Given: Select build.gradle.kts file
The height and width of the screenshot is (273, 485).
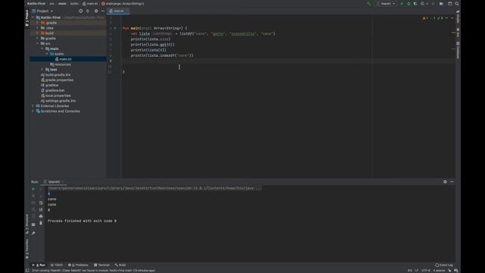Looking at the screenshot, I should click(x=55, y=75).
